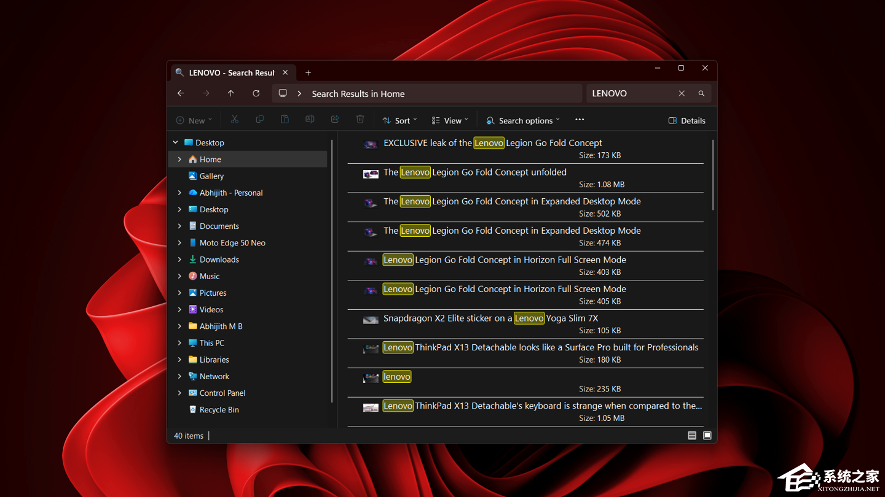
Task: Open the View dropdown
Action: point(450,120)
